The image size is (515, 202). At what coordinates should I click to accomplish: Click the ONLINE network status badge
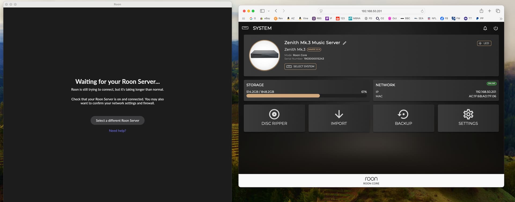[x=491, y=83]
